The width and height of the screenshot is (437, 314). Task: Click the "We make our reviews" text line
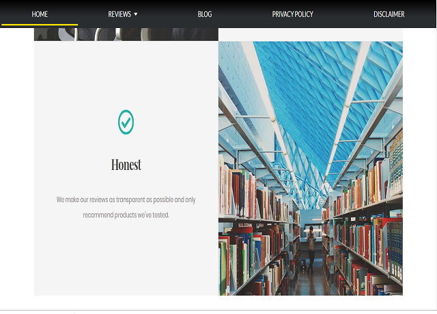[126, 200]
